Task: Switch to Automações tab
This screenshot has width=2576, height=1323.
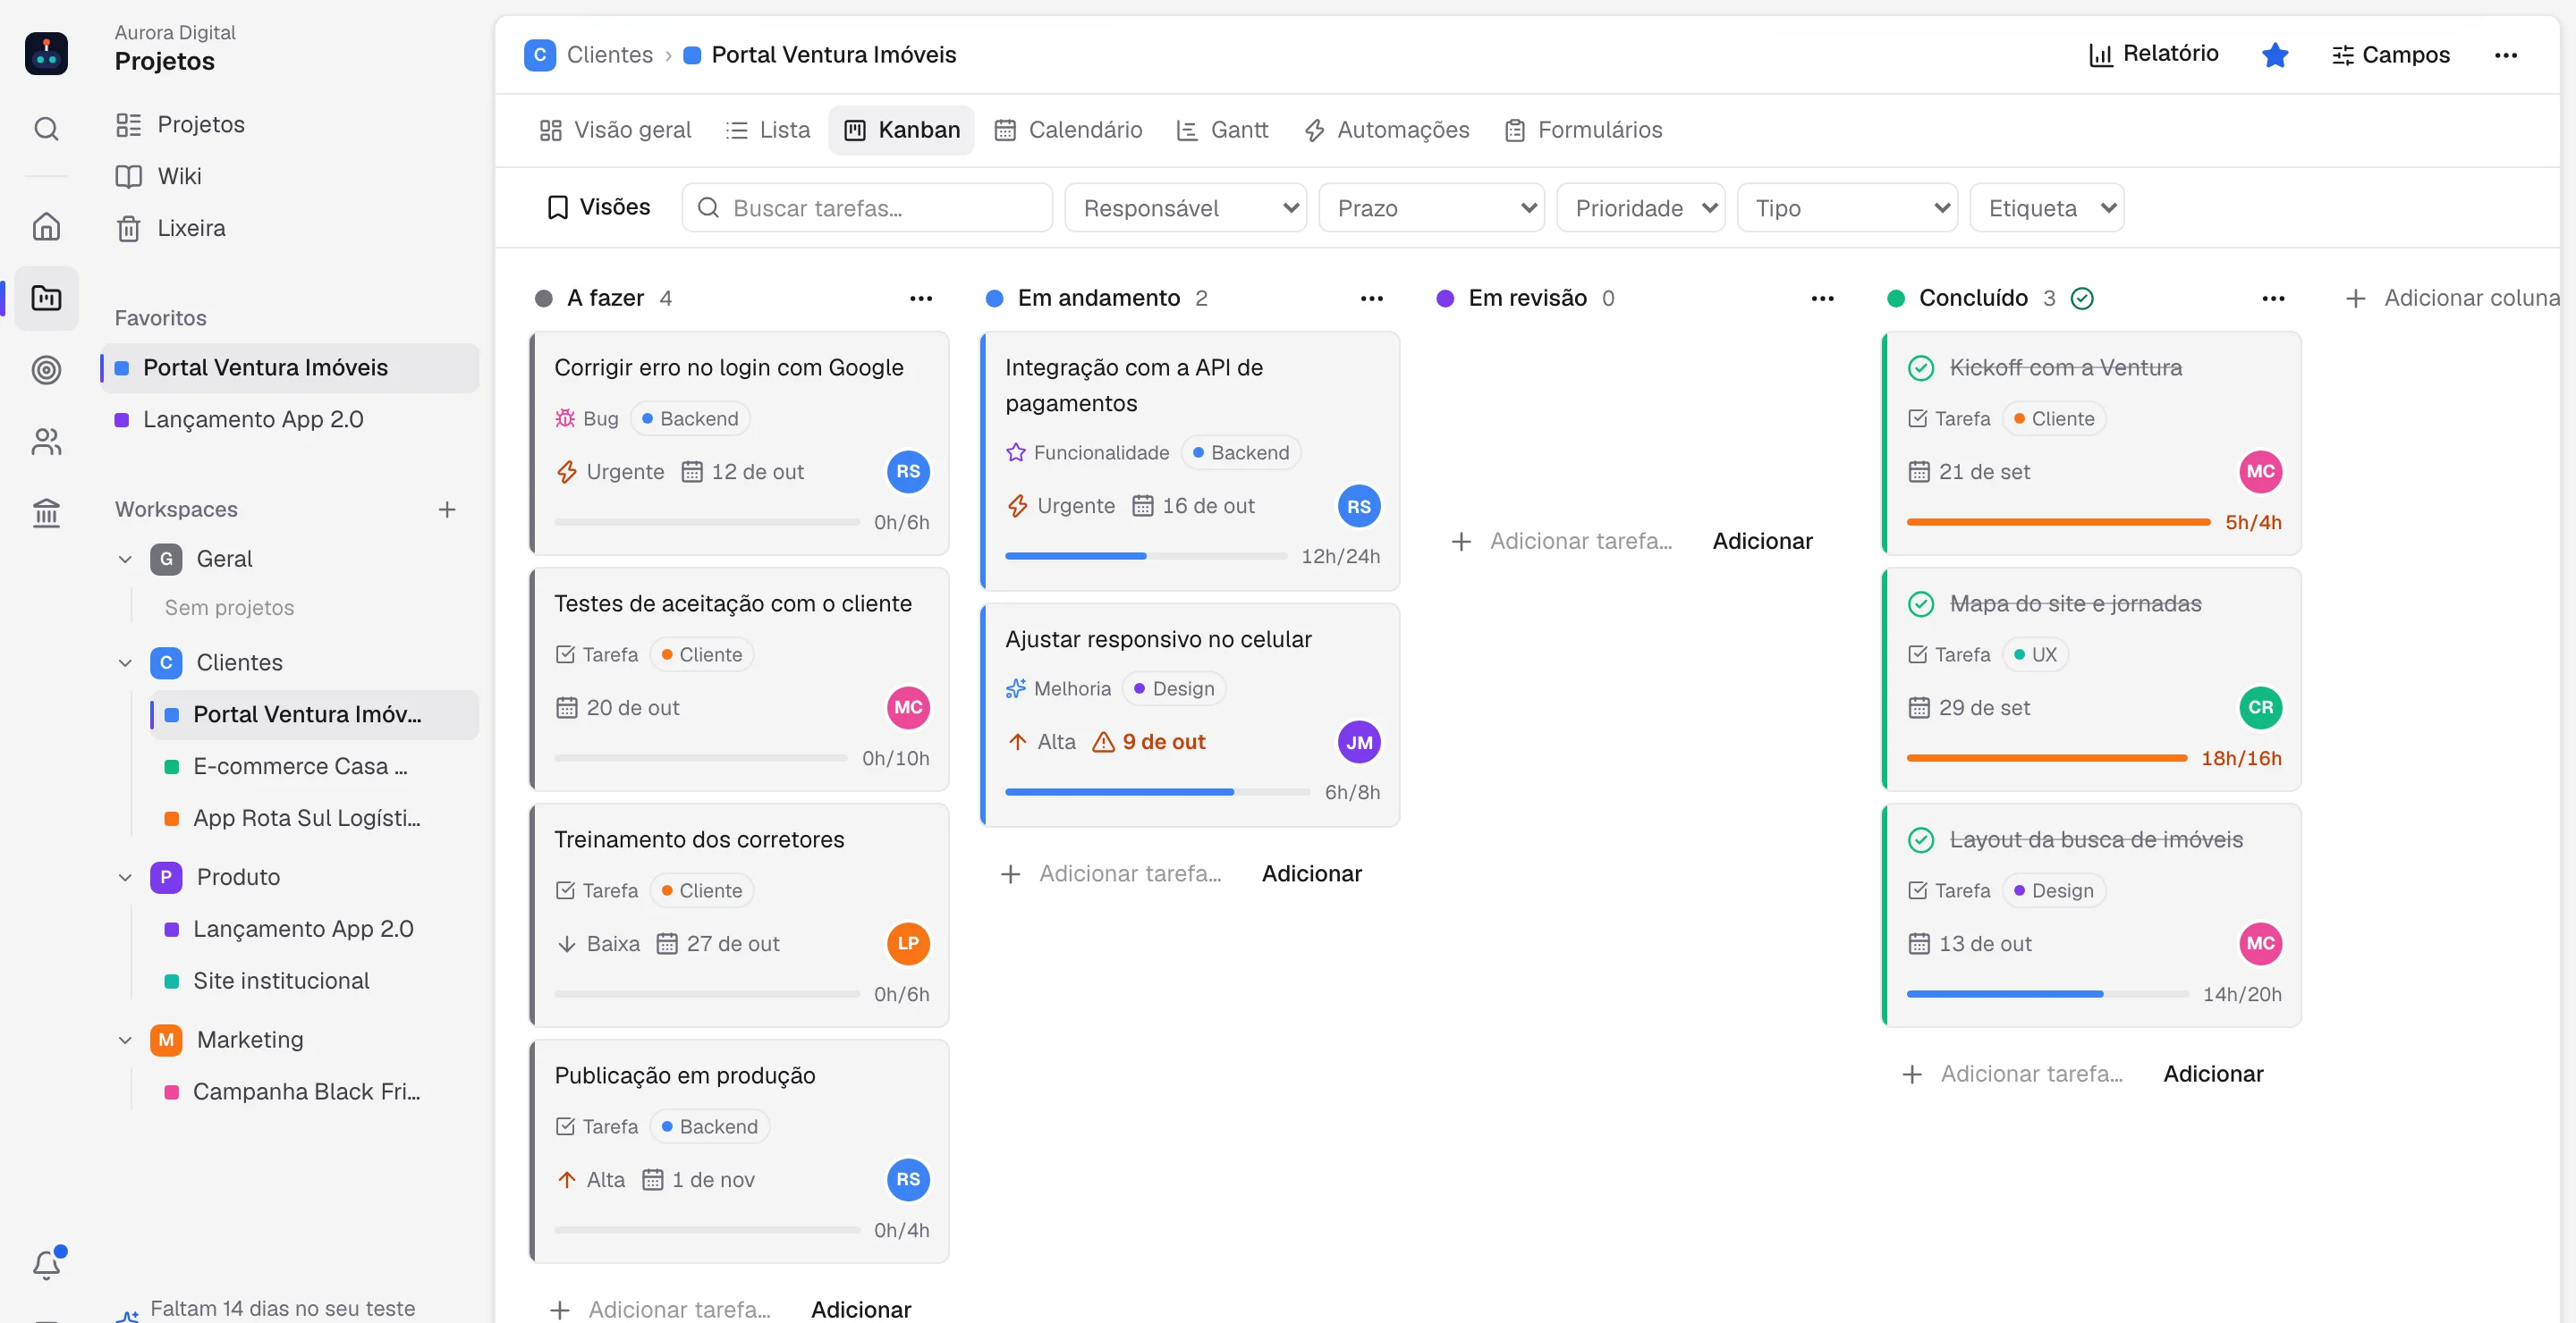Action: tap(1387, 130)
